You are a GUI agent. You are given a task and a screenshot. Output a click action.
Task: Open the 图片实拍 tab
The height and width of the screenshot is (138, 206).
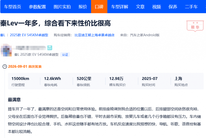pos(62,7)
